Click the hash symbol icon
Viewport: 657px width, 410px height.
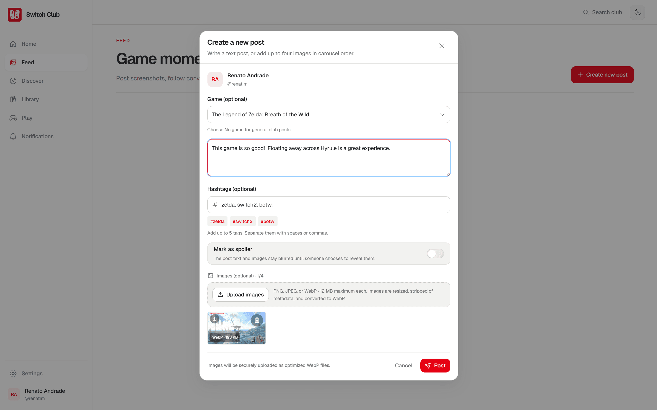coord(215,205)
